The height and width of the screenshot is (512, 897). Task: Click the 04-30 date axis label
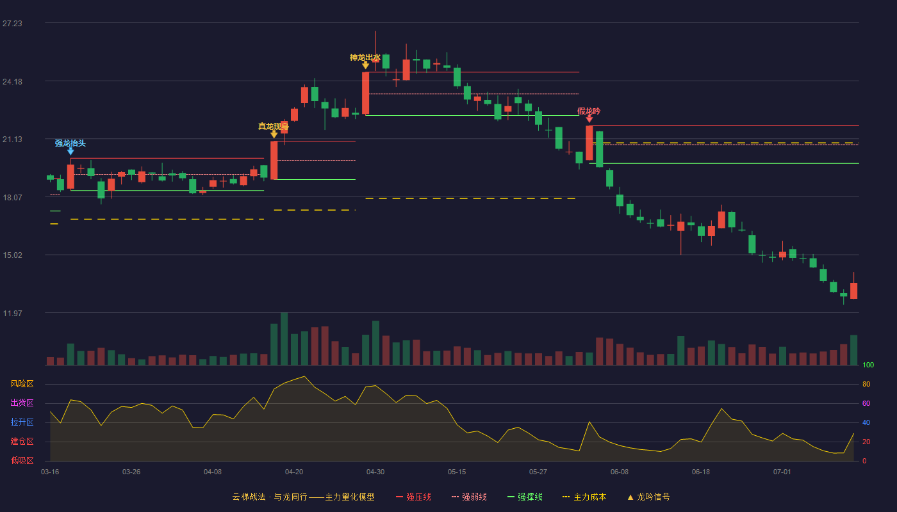pos(375,472)
